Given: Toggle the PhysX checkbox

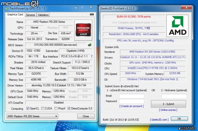Looking at the screenshot, I should pyautogui.click(x=56, y=108).
